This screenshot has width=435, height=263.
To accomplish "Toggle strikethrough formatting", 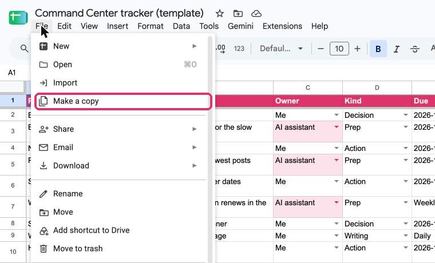I will point(415,49).
